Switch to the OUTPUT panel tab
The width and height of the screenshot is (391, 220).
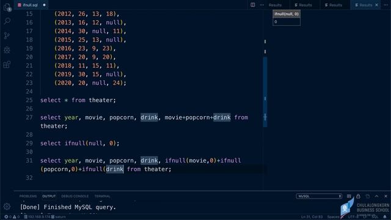[x=49, y=196]
